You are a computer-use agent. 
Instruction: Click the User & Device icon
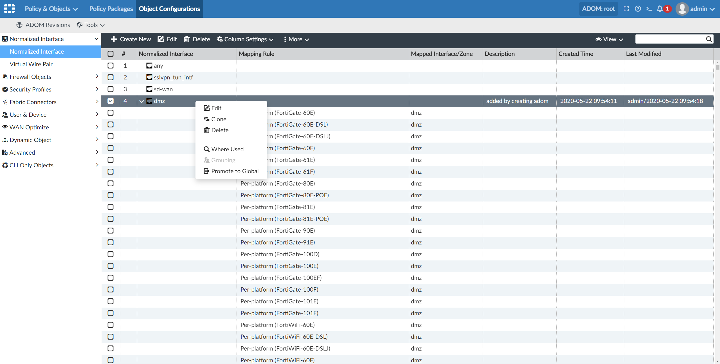pyautogui.click(x=5, y=115)
